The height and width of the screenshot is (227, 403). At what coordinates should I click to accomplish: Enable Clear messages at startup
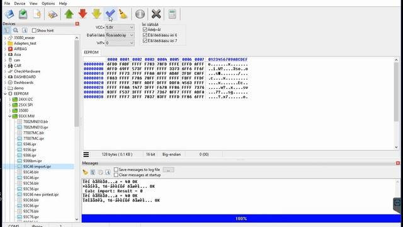pos(116,175)
